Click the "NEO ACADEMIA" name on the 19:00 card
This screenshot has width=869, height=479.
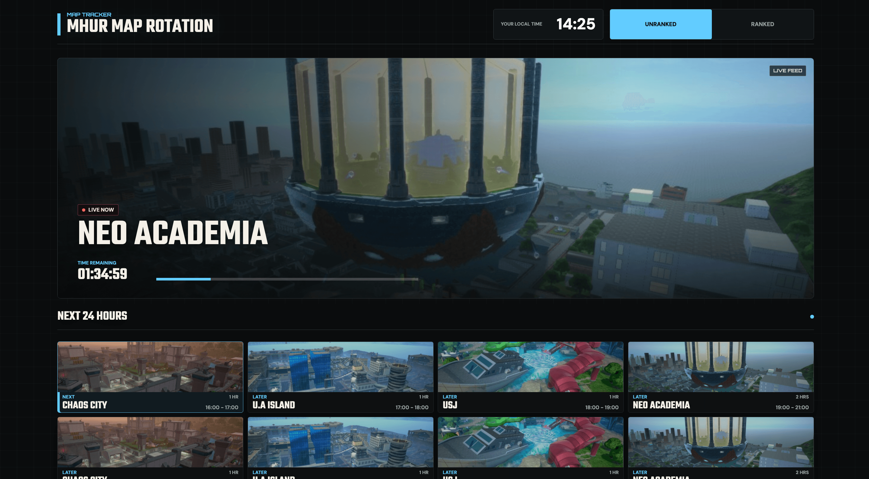pyautogui.click(x=661, y=405)
